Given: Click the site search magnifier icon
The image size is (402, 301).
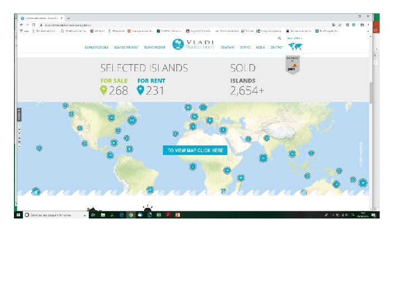Looking at the screenshot, I should pyautogui.click(x=280, y=38).
